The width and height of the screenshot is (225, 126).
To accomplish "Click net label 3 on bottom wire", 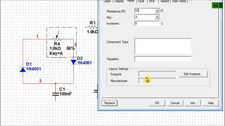I will (40, 81).
